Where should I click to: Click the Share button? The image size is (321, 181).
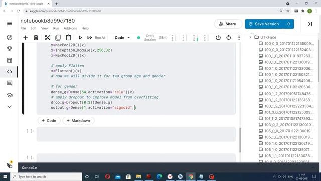point(228,24)
